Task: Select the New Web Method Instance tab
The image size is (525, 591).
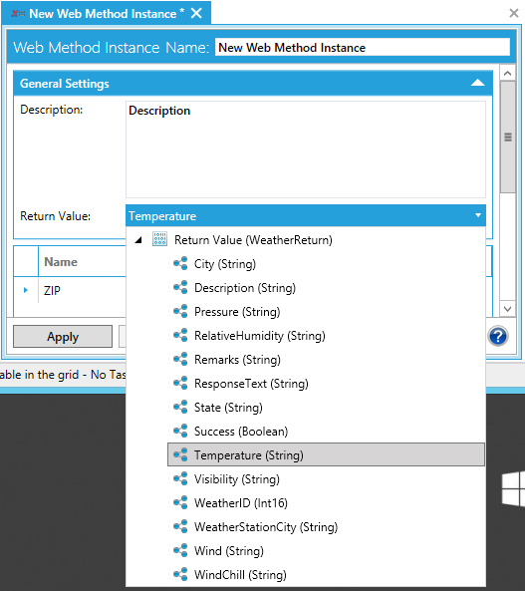Action: [x=103, y=14]
